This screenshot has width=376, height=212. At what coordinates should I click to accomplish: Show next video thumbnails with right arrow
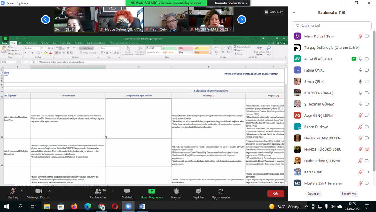(241, 19)
